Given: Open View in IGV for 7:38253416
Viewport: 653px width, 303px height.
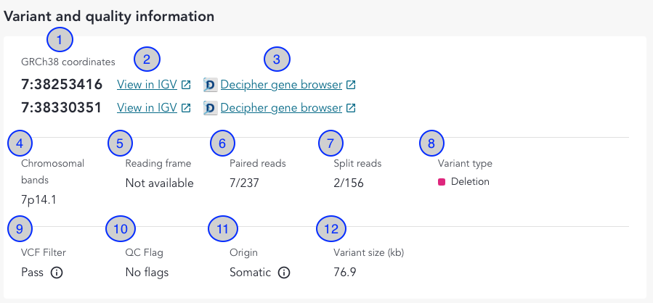Looking at the screenshot, I should (147, 85).
